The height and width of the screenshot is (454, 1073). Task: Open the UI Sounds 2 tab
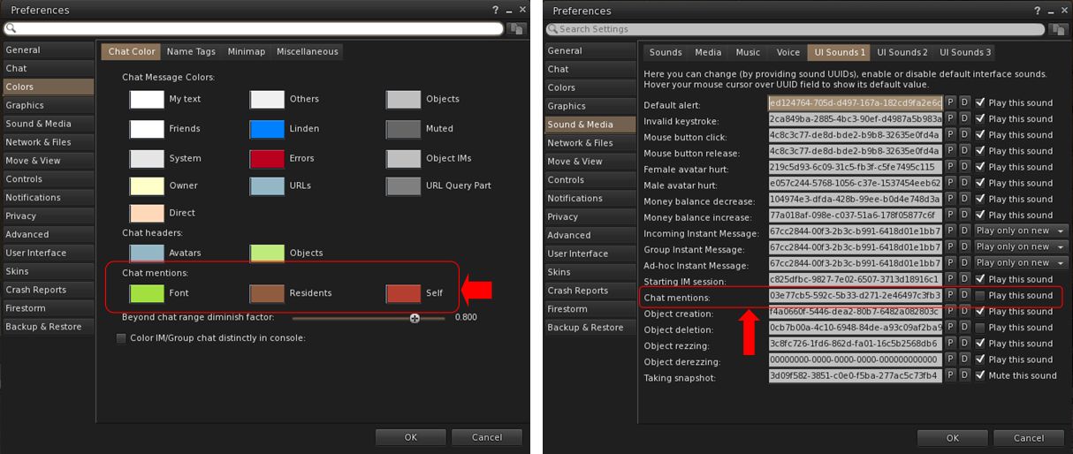click(902, 53)
